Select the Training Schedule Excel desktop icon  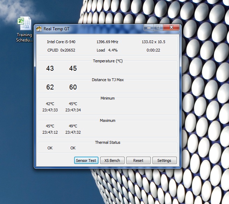click(x=24, y=24)
